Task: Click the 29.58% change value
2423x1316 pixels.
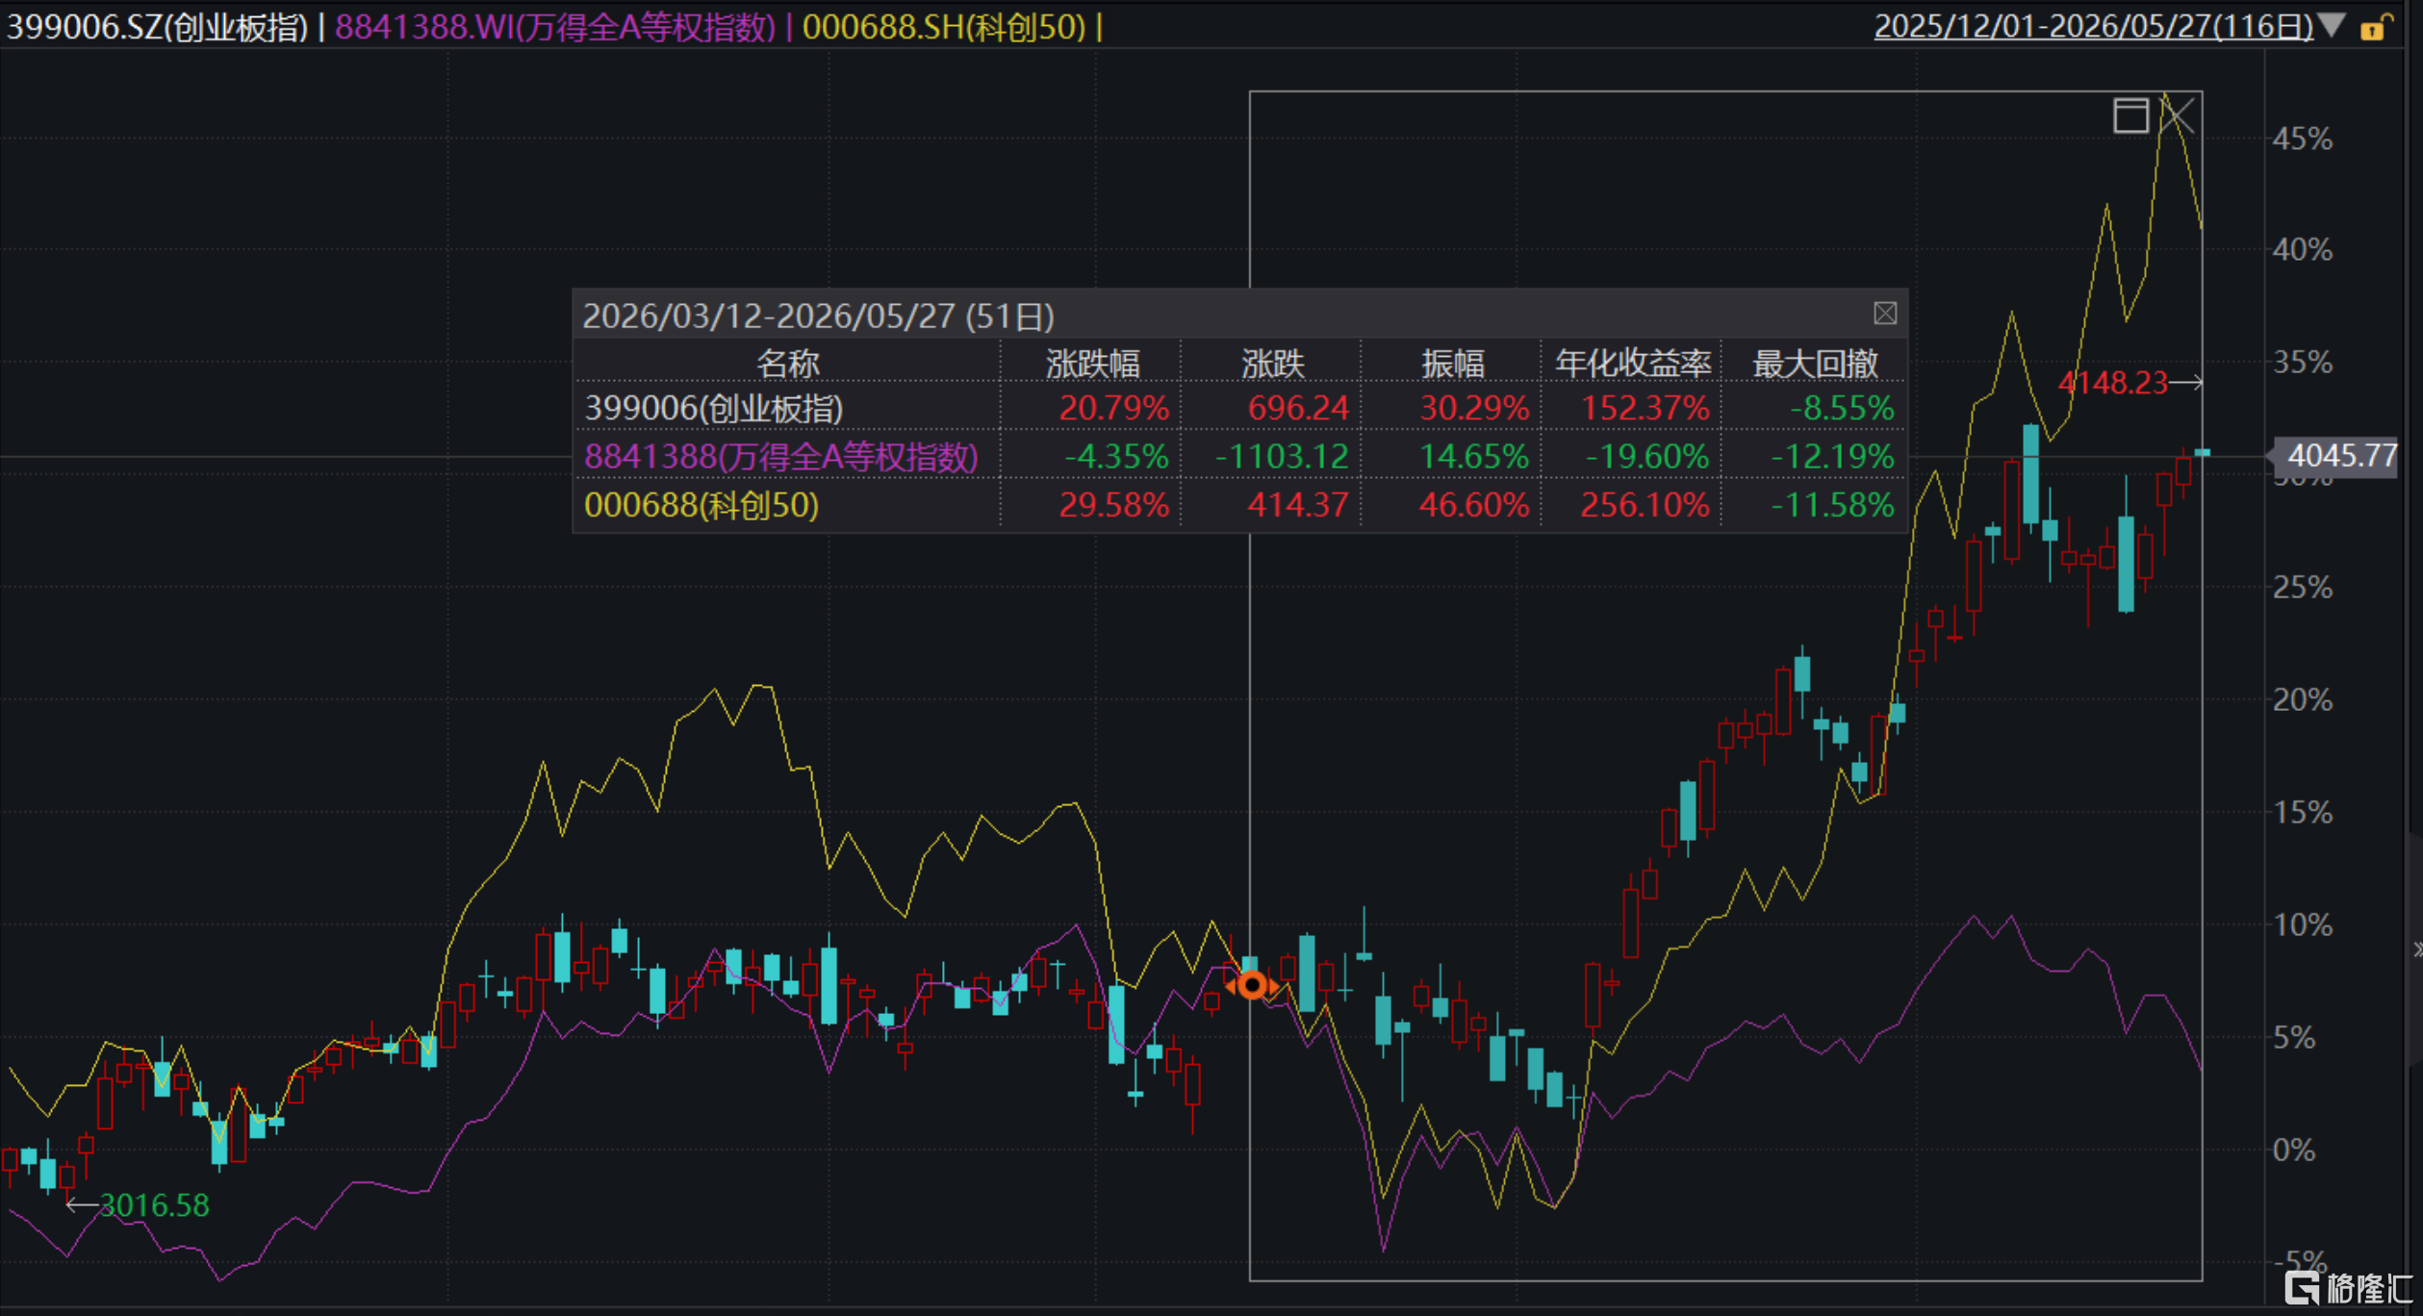Action: (1113, 505)
